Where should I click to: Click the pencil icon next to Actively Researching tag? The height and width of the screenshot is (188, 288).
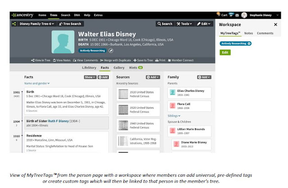point(111,51)
